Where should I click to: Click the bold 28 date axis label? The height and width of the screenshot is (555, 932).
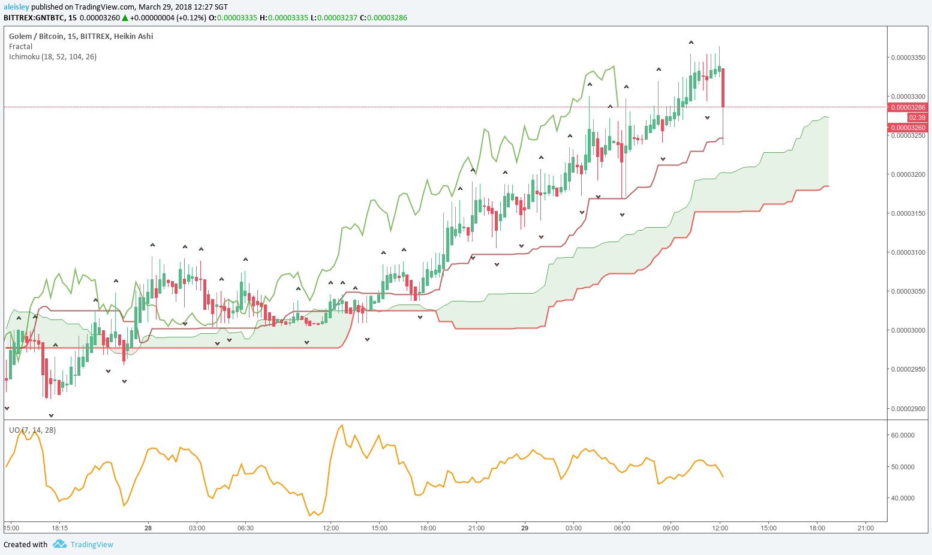pyautogui.click(x=148, y=528)
